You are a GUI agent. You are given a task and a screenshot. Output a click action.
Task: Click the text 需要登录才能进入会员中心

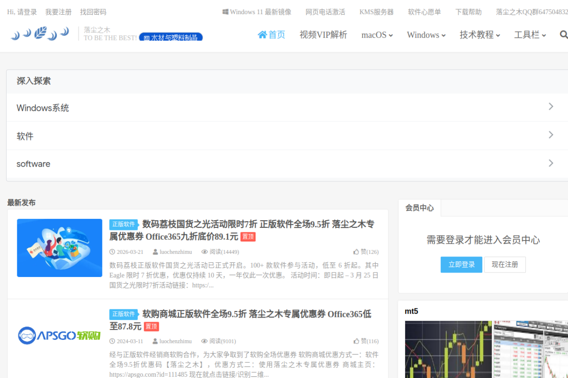tap(483, 240)
